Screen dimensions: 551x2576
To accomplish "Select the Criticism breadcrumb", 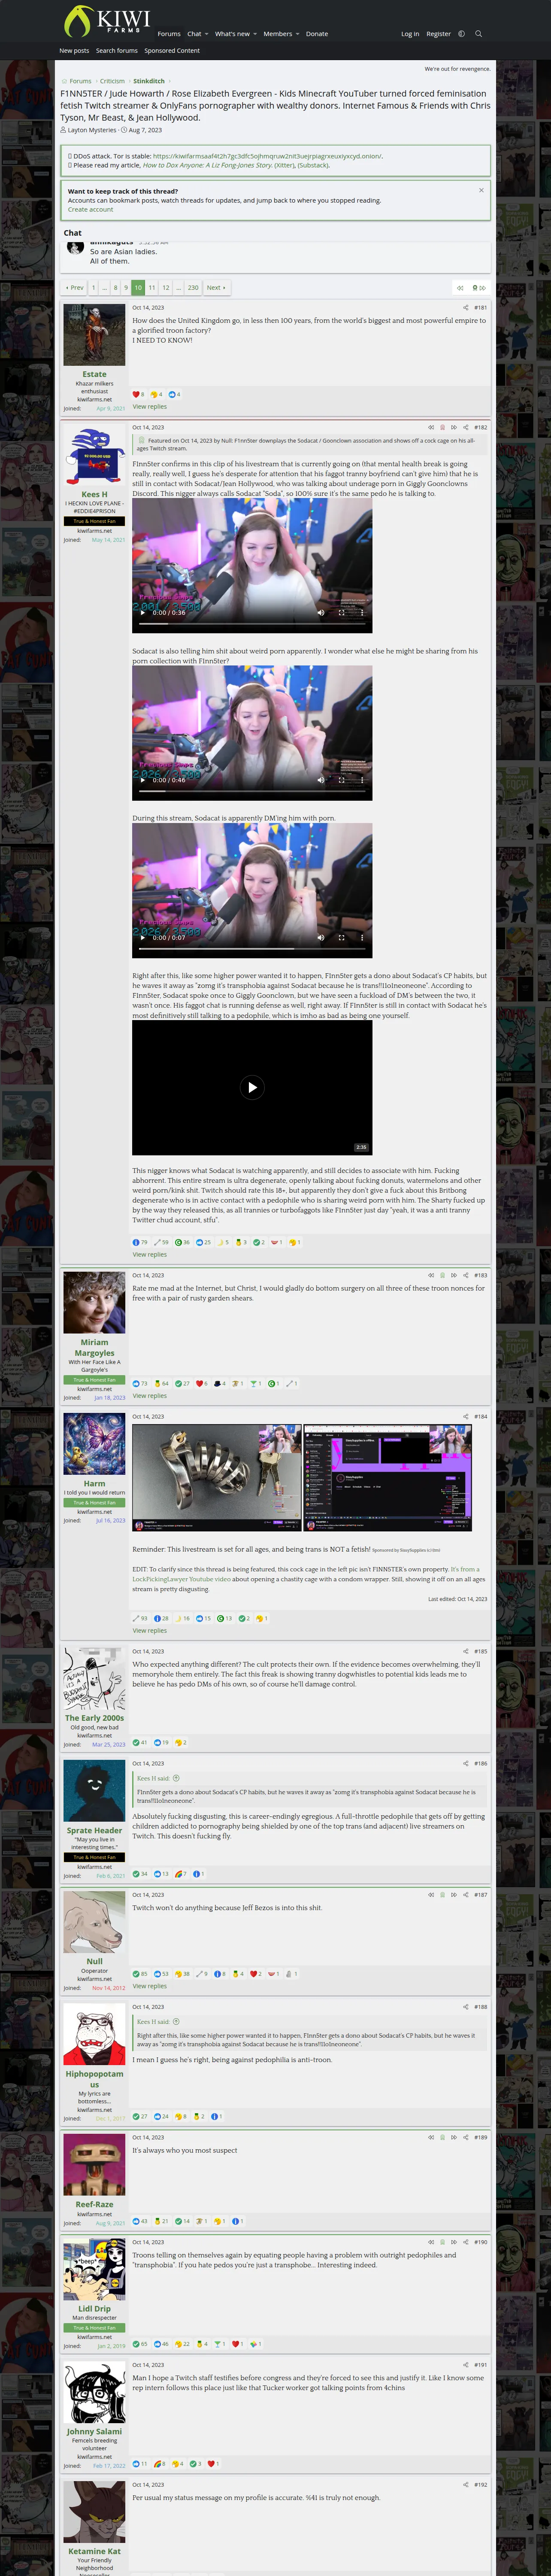I will pos(112,81).
